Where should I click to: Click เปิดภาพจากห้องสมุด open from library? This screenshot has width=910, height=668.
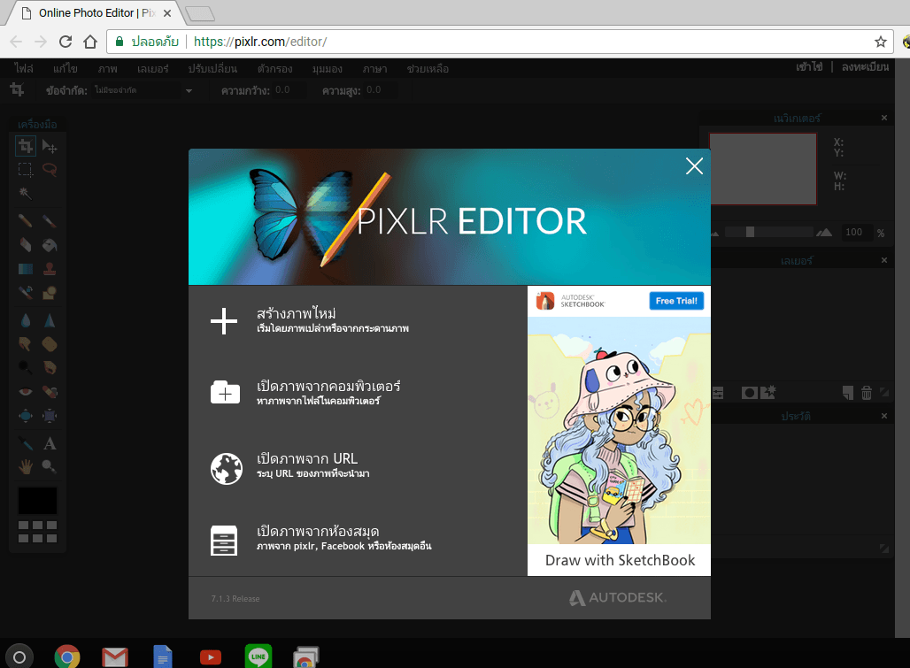coord(321,538)
